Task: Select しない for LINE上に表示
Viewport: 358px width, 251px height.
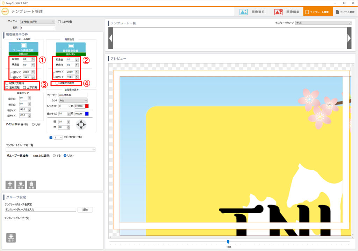Action: coord(65,156)
